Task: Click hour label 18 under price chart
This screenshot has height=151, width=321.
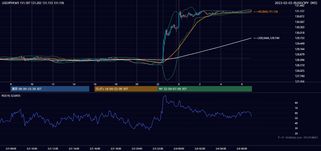Action: [116, 84]
